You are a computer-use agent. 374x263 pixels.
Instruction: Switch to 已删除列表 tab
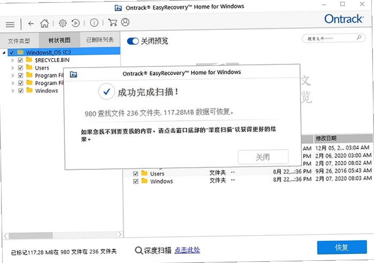[x=100, y=40]
